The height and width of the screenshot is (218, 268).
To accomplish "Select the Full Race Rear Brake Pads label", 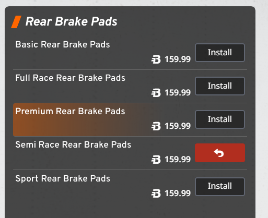I will 71,78.
